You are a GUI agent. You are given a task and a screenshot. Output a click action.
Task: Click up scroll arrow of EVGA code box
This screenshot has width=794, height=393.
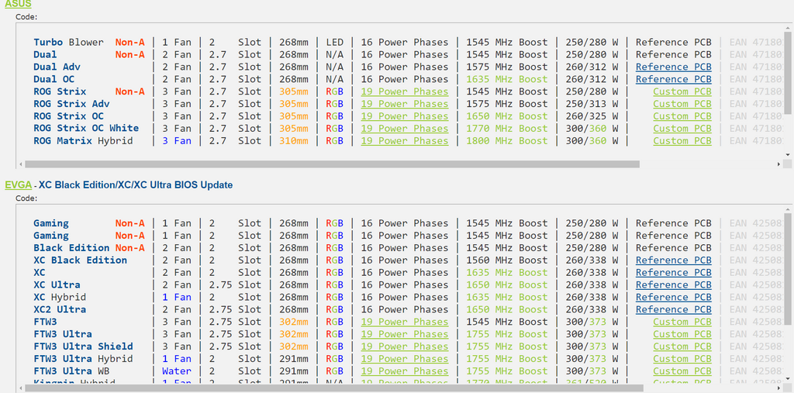coord(787,209)
